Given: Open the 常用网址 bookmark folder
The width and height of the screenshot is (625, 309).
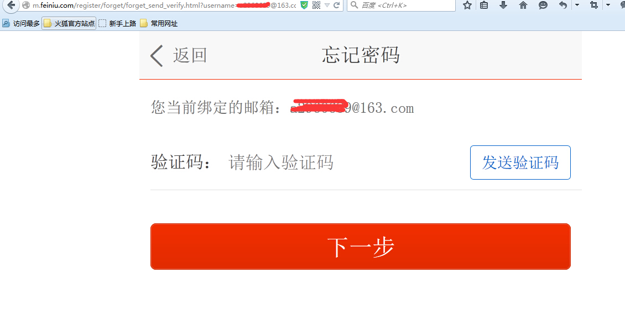Looking at the screenshot, I should tap(159, 24).
